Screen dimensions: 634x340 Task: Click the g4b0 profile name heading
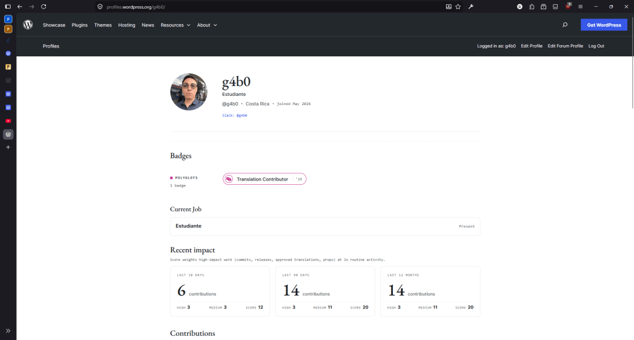coord(236,82)
